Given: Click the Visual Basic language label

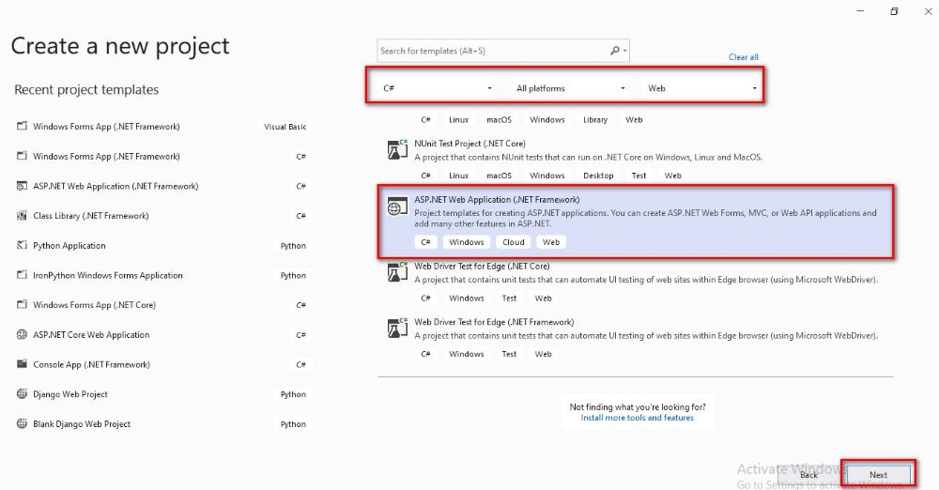Looking at the screenshot, I should pos(285,127).
